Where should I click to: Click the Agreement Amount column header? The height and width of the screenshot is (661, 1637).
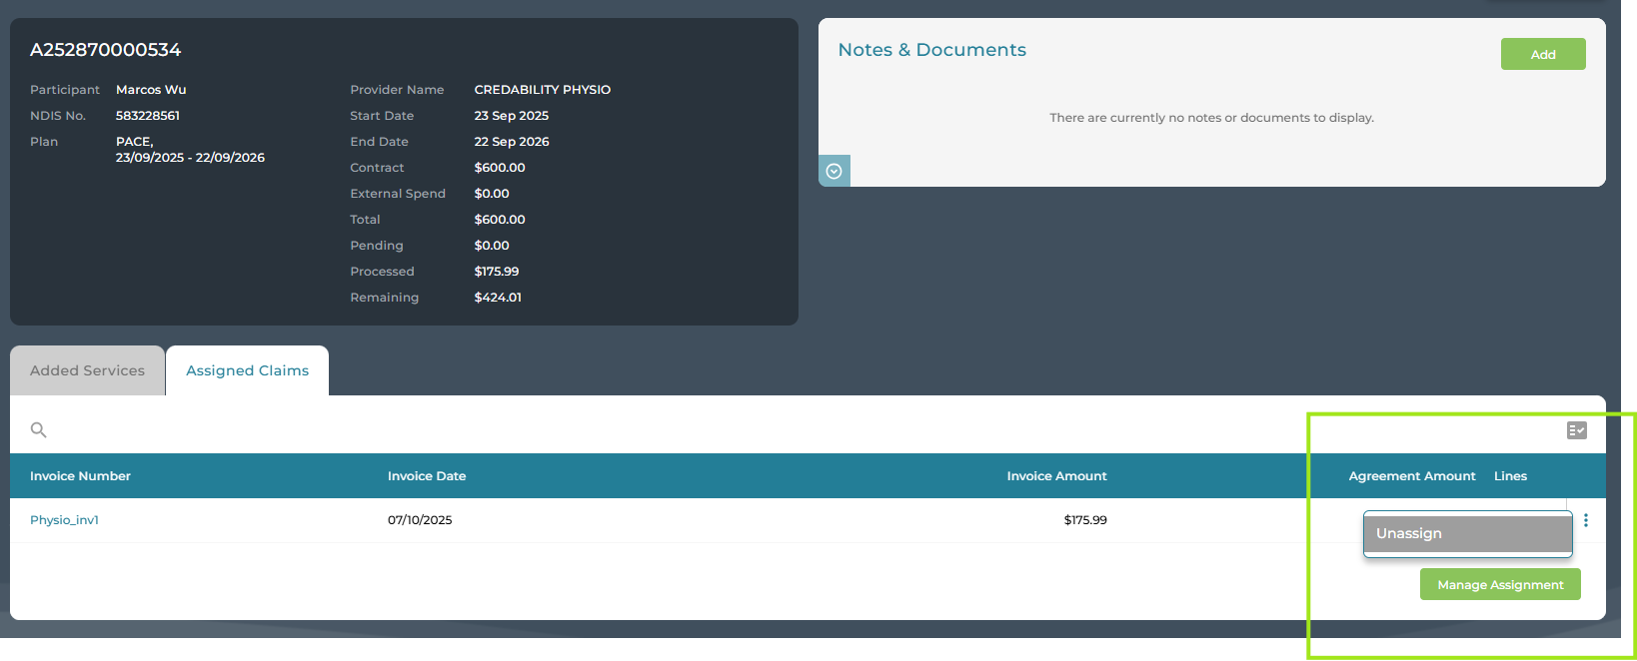click(1411, 476)
